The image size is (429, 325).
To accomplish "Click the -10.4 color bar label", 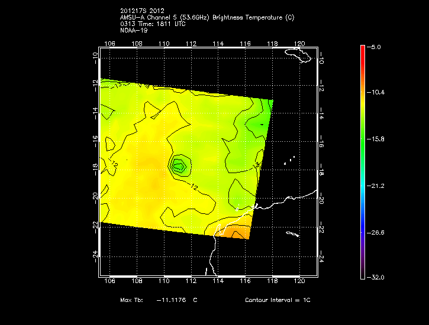I will coord(375,92).
